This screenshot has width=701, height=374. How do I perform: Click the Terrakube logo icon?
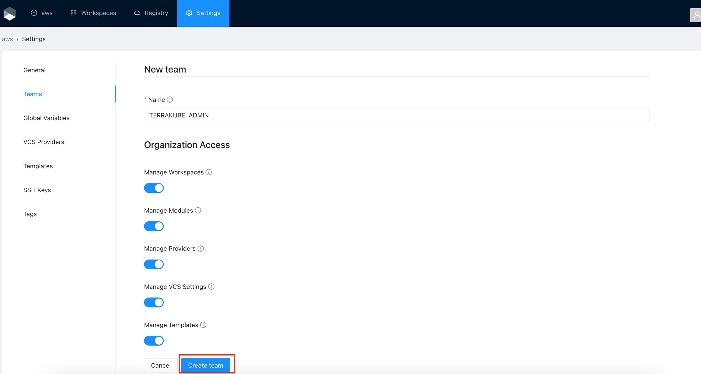click(x=9, y=13)
